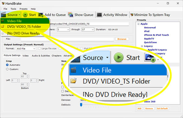The width and height of the screenshot is (183, 118).
Task: Toggle the Large file size checkbox
Action: tap(39, 48)
